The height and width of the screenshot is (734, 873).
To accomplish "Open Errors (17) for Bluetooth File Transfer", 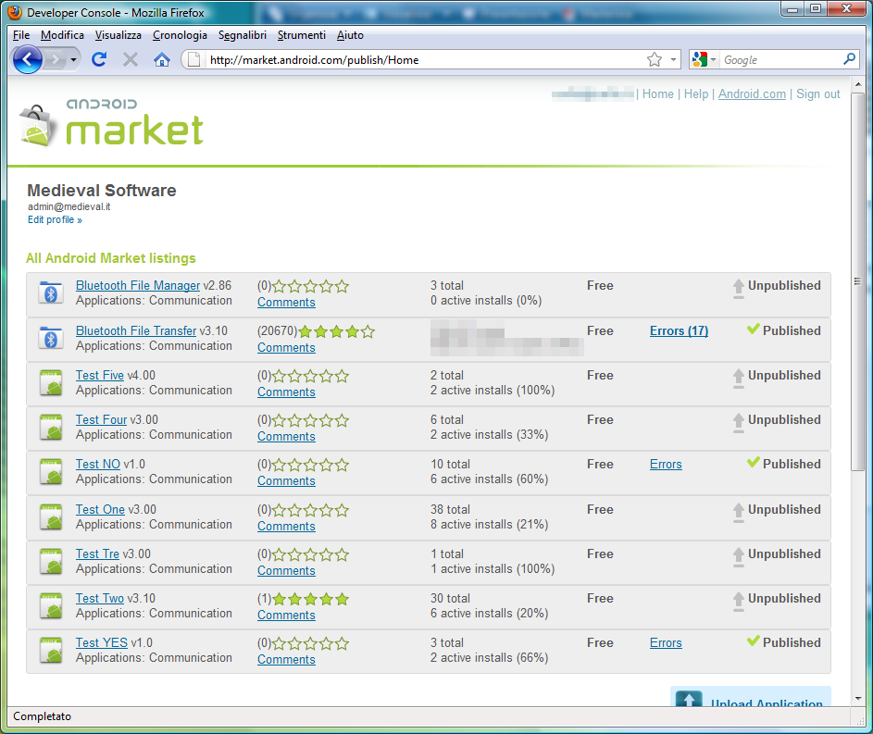I will pyautogui.click(x=679, y=331).
